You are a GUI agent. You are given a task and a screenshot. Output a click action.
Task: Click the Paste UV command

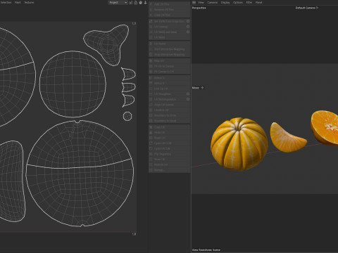[159, 133]
